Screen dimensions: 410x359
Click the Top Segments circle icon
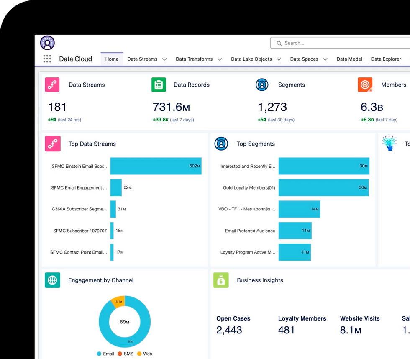[221, 144]
